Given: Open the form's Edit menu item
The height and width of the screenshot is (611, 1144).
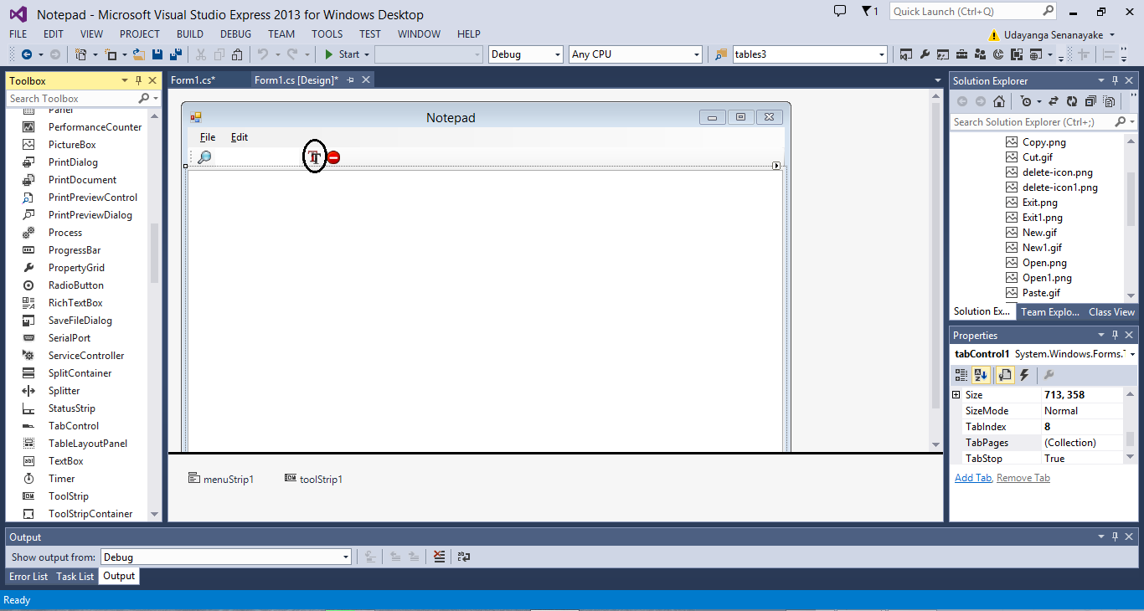Looking at the screenshot, I should point(240,136).
